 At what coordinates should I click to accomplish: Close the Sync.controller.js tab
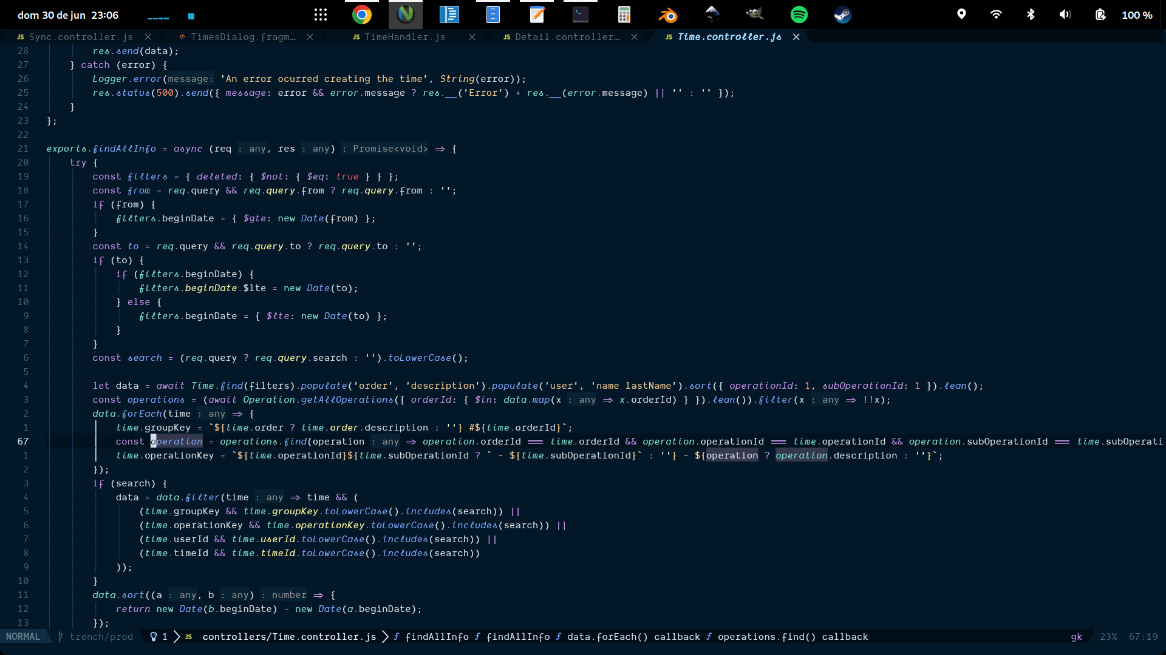point(148,37)
